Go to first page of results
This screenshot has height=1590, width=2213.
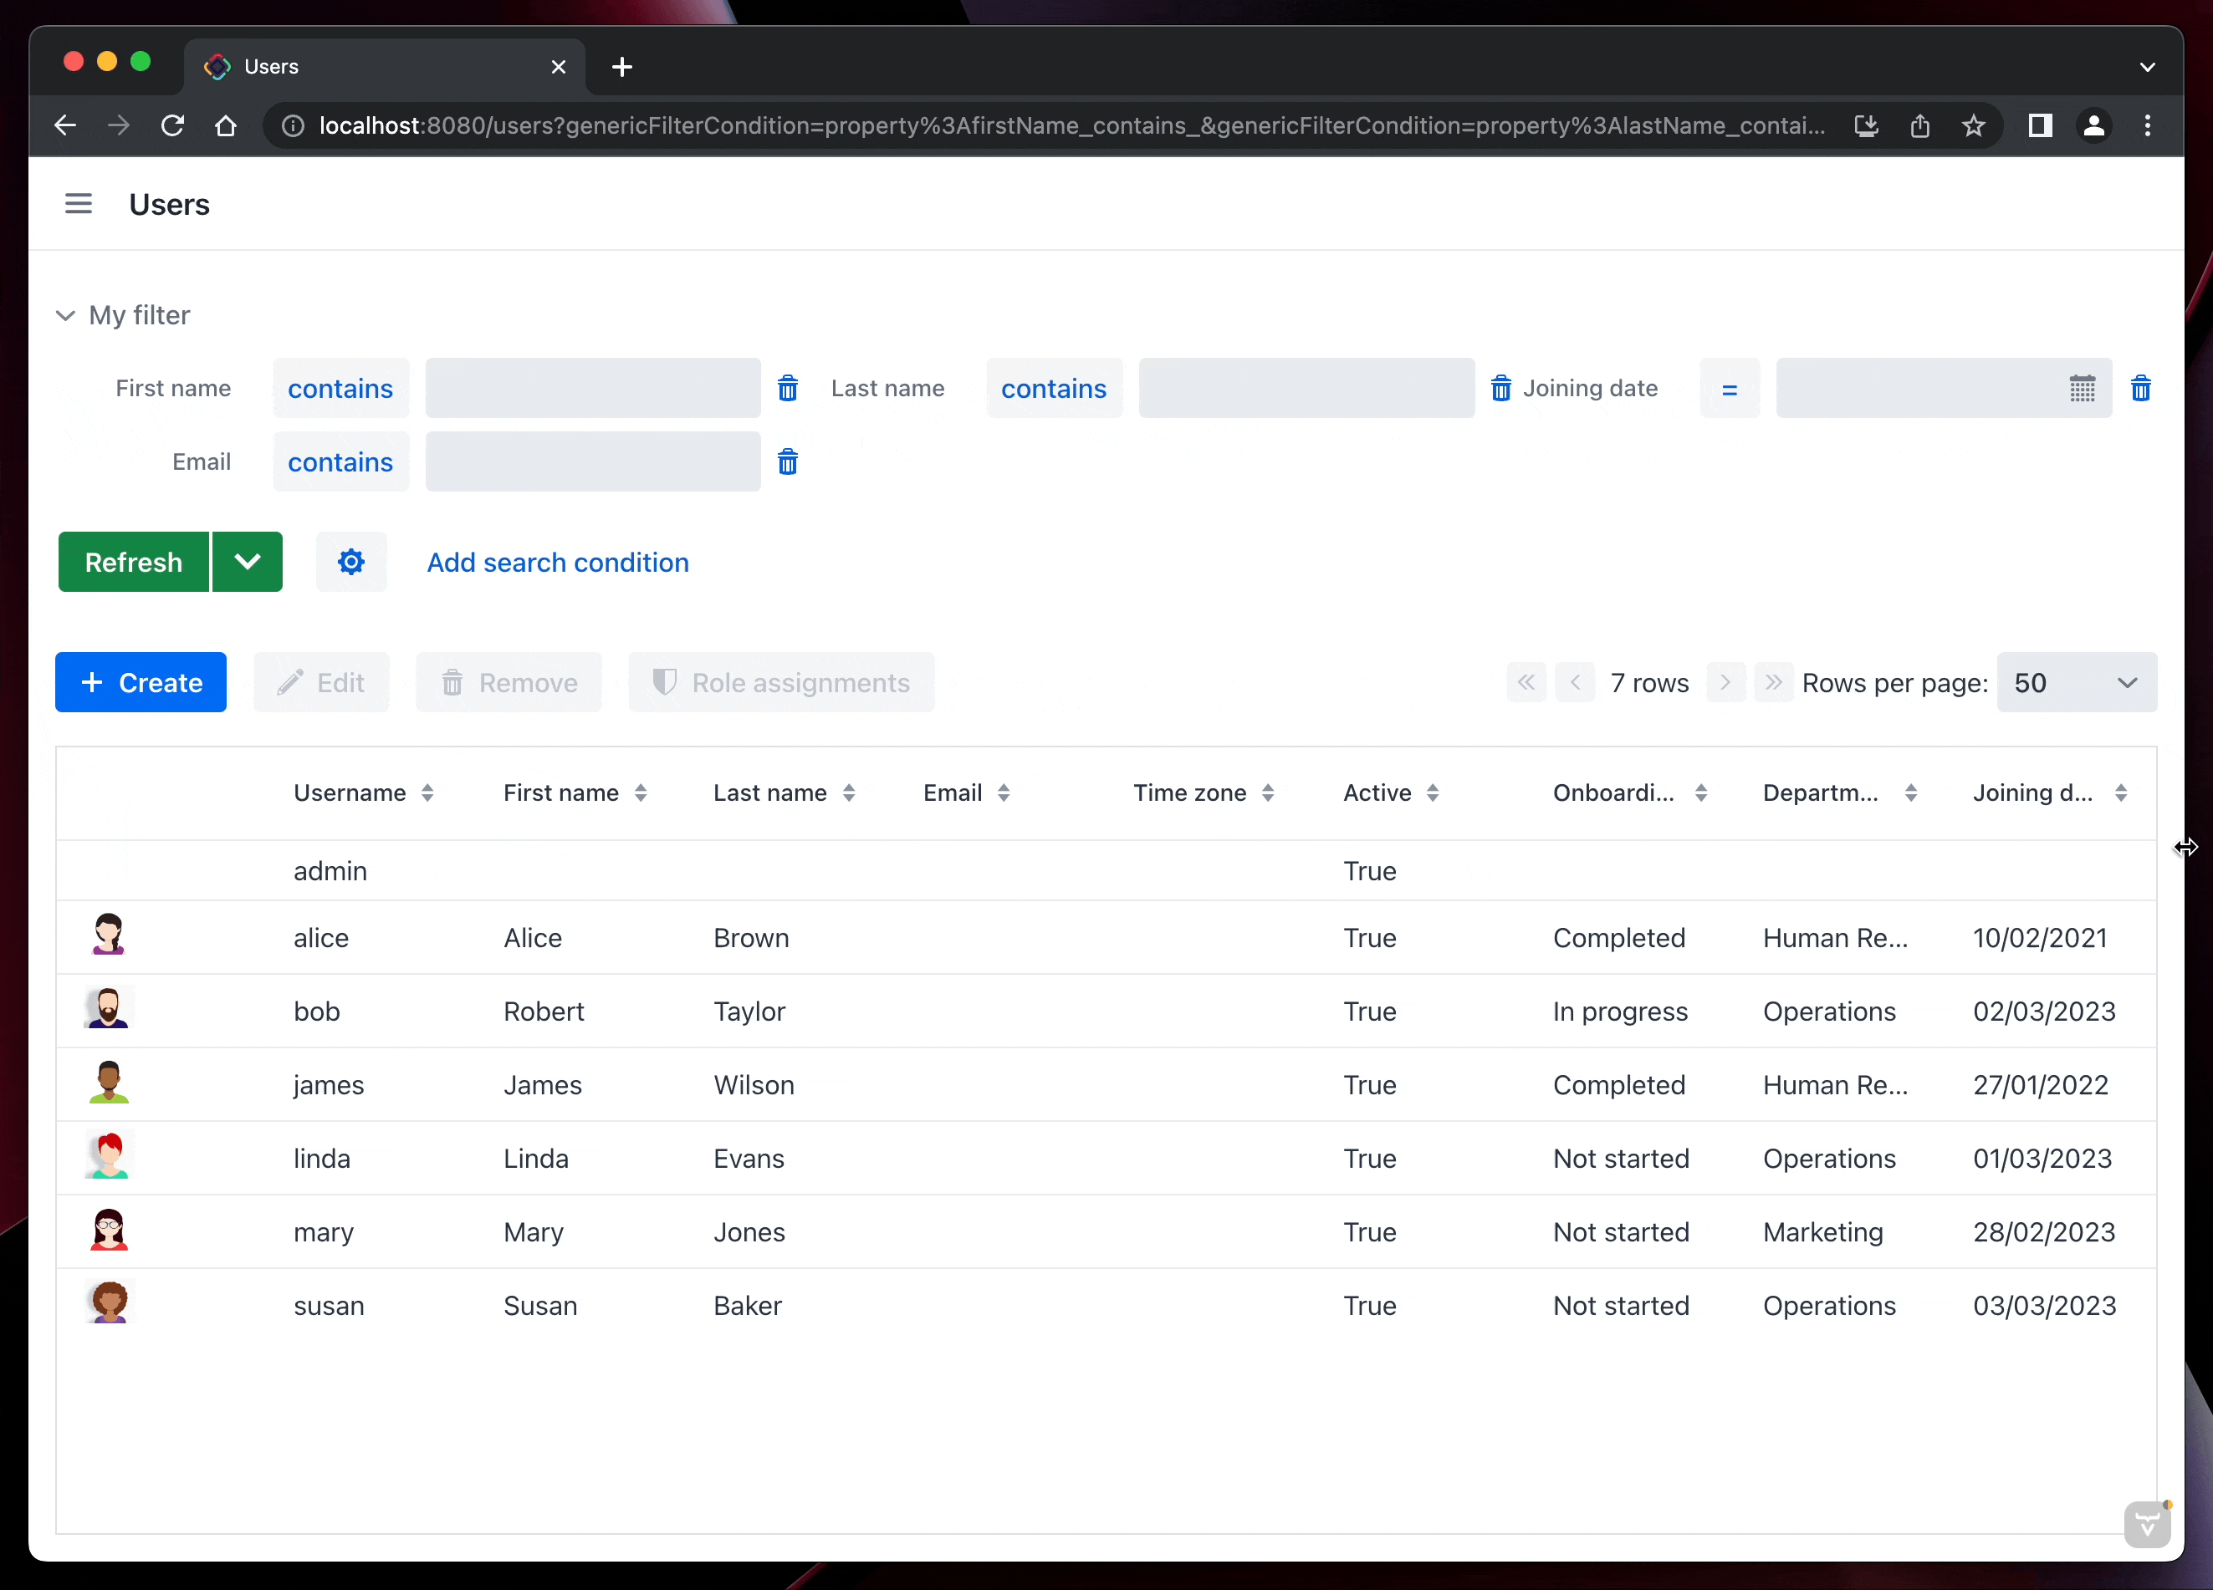(1526, 683)
